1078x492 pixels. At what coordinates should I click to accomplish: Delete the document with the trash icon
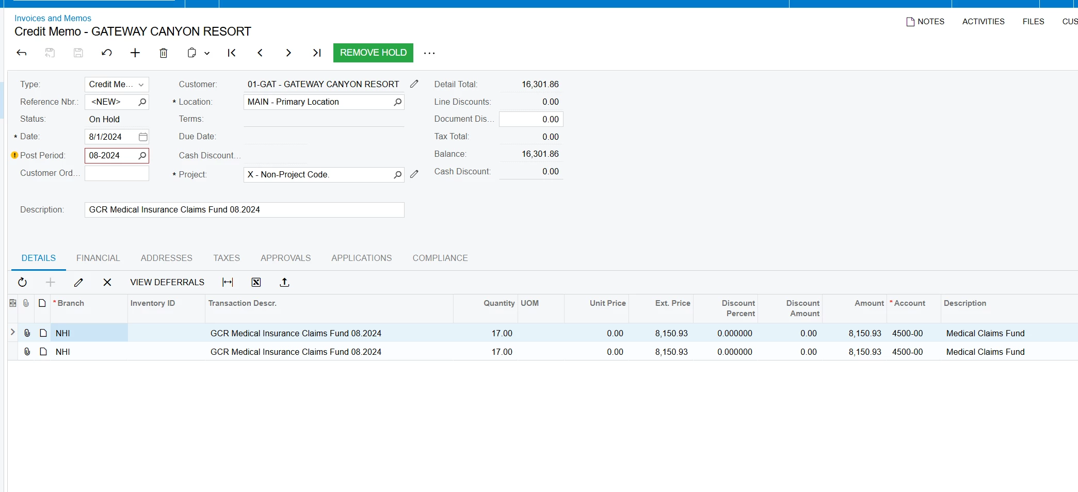pyautogui.click(x=164, y=53)
